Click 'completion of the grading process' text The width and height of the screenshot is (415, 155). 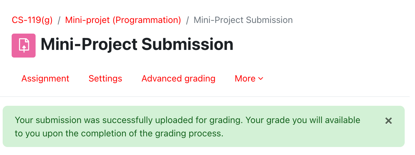click(x=154, y=134)
